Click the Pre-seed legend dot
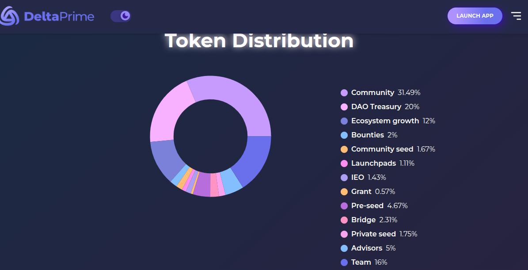The width and height of the screenshot is (528, 270). pos(344,206)
